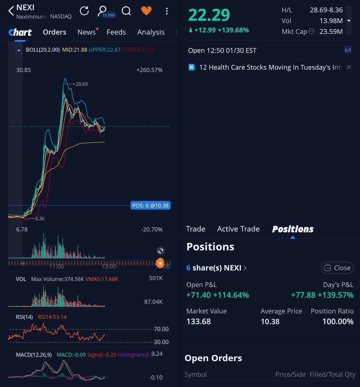
Task: Open the Feeds tab
Action: click(x=116, y=32)
